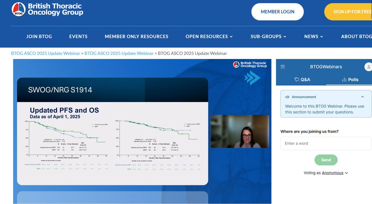Click the BTOGWebinars panel title
Screen dimensions: 372x204
click(326, 67)
